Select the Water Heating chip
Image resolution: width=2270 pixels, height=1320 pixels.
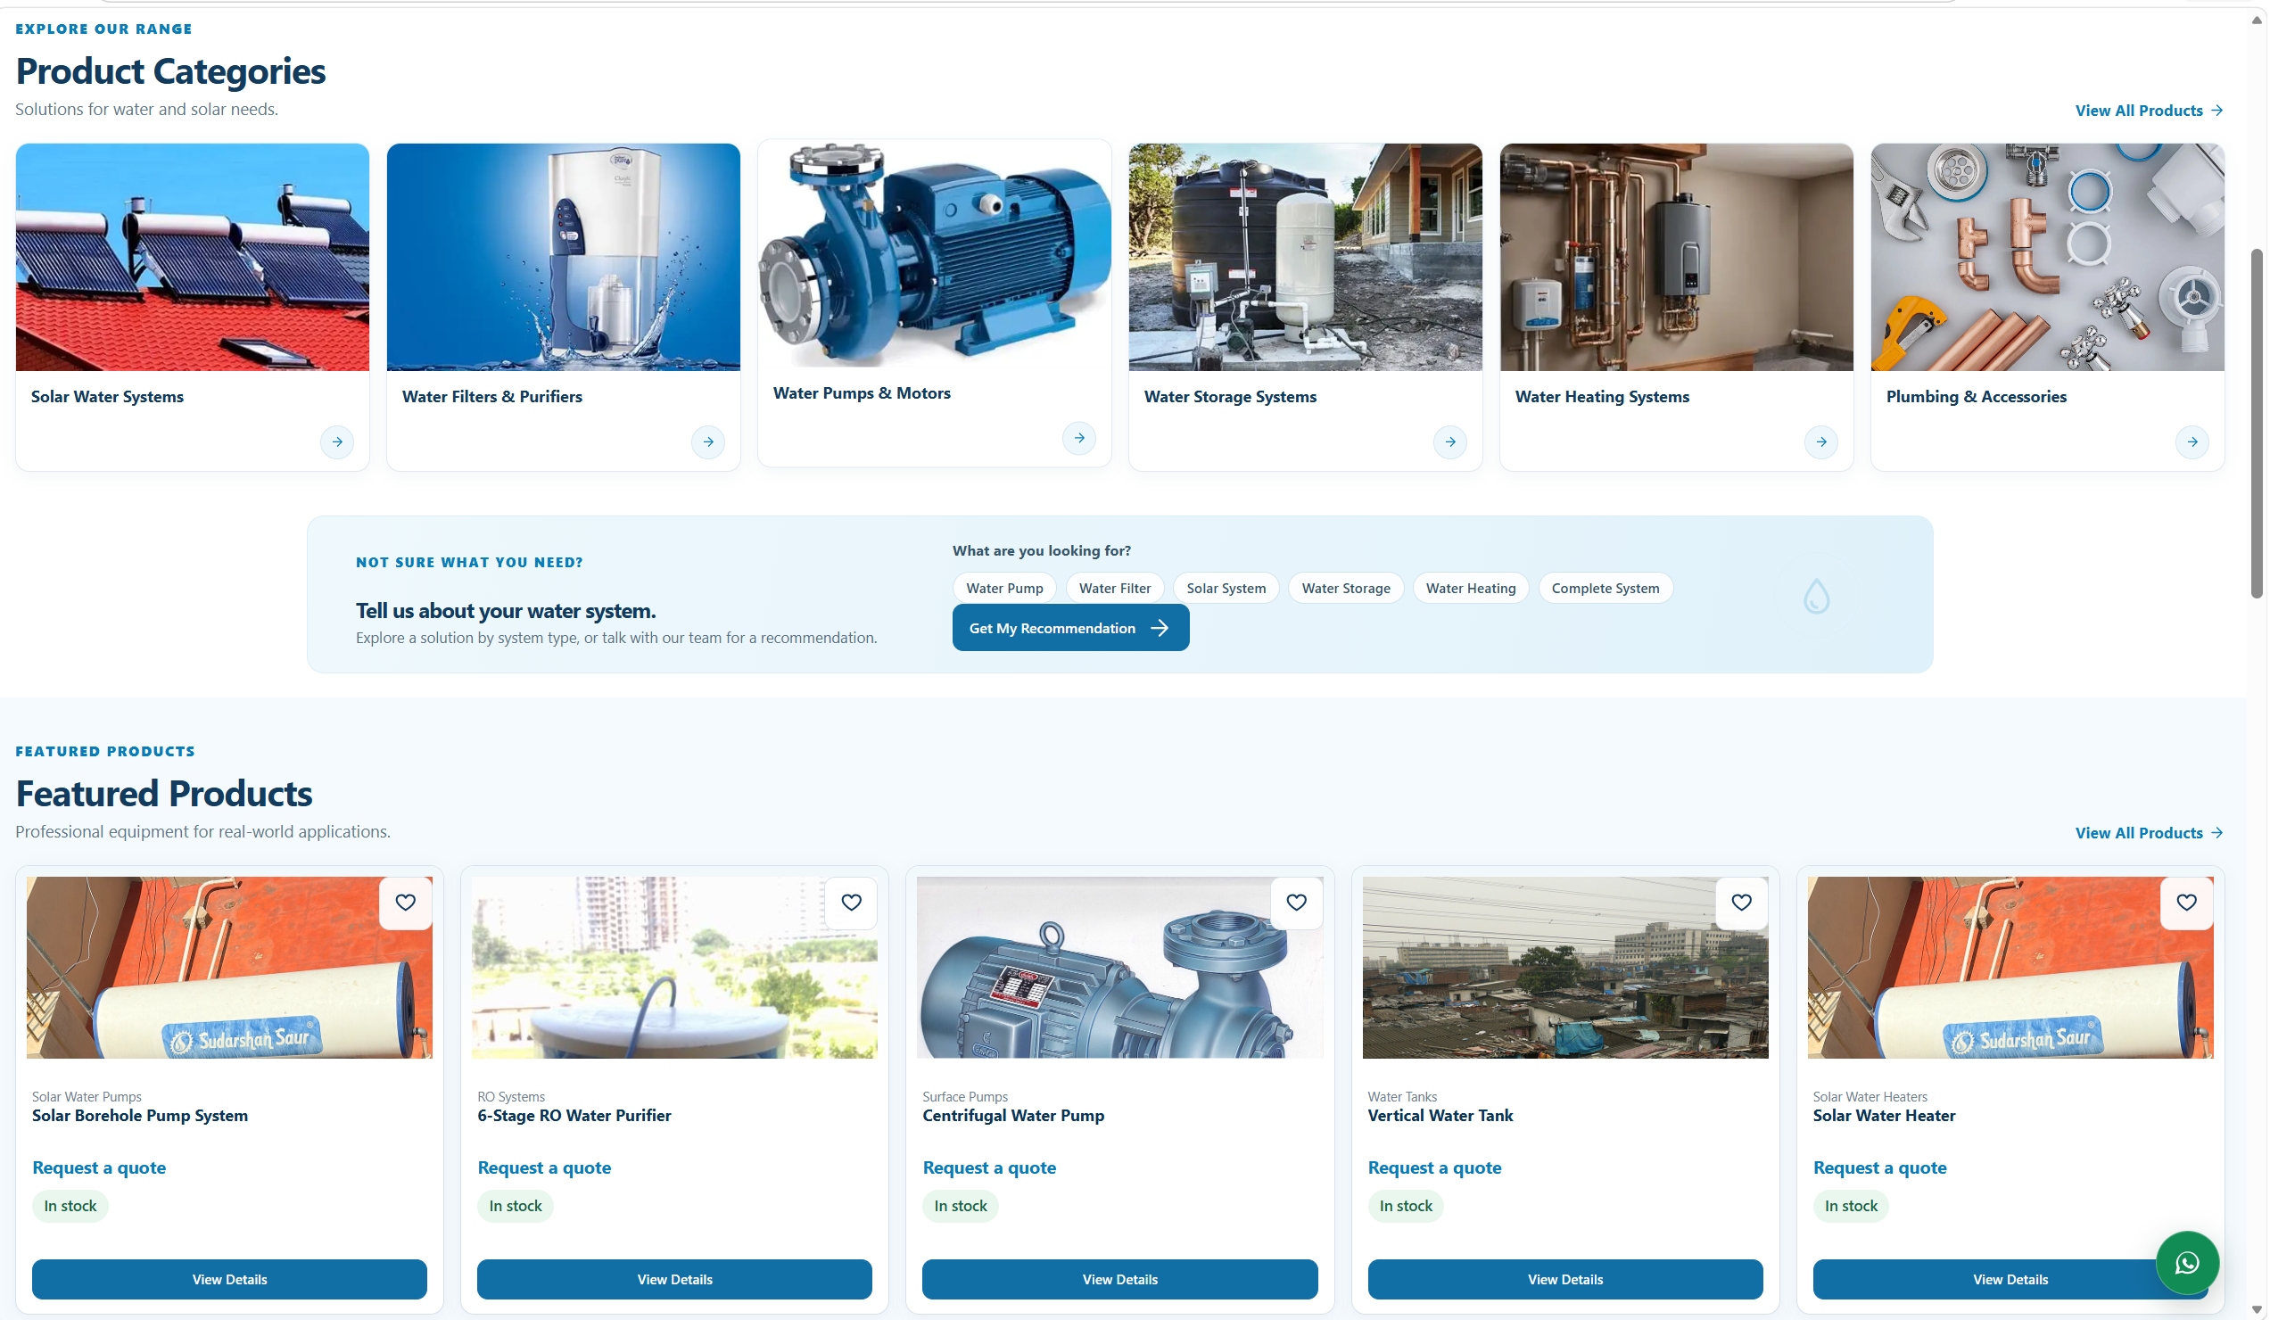tap(1470, 589)
